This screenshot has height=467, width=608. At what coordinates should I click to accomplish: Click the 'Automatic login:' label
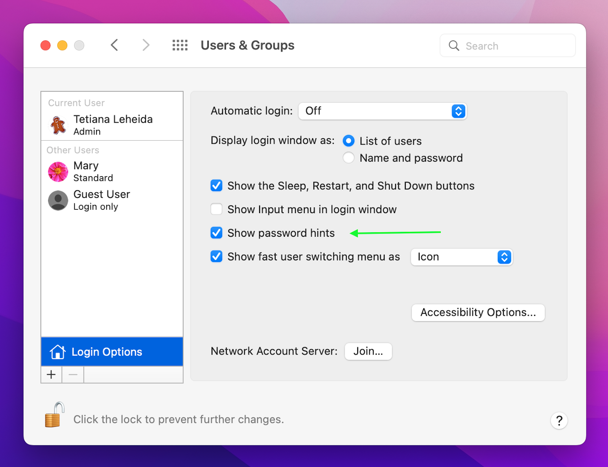click(x=252, y=111)
